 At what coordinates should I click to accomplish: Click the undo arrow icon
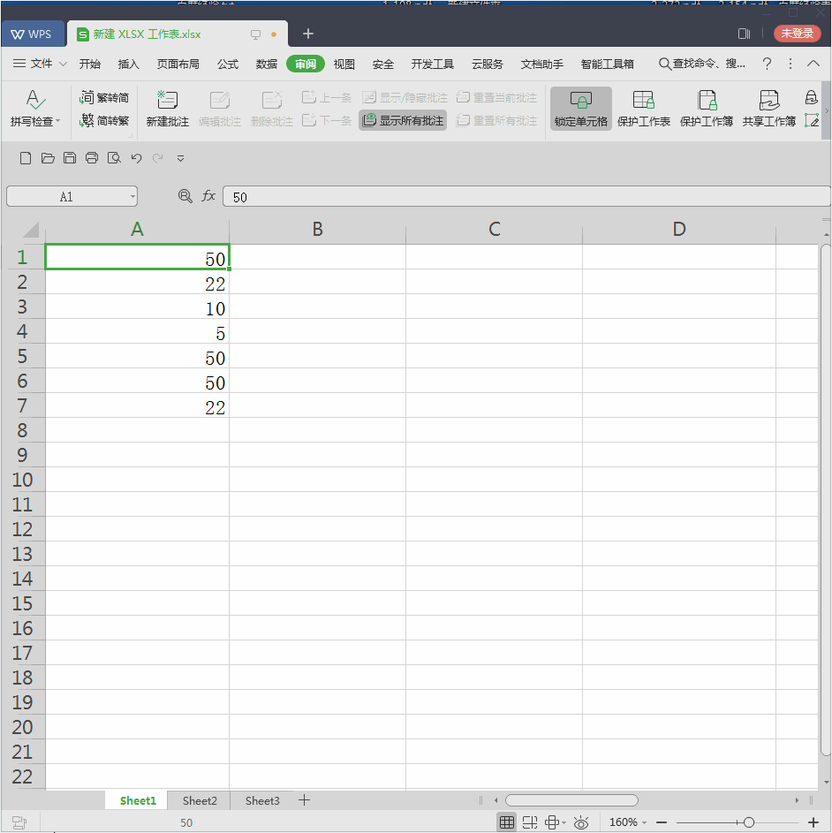click(137, 158)
